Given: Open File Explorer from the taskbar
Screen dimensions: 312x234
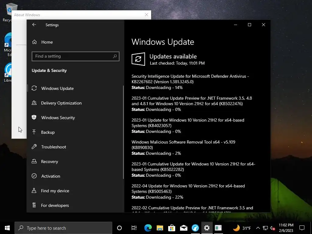Looking at the screenshot, I should pos(160,228).
